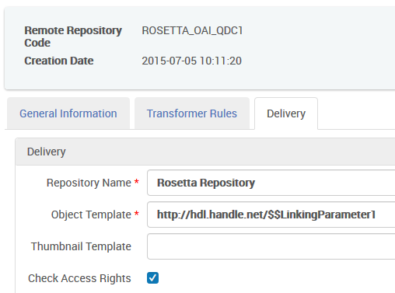This screenshot has width=395, height=293.
Task: Click the Object Template label
Action: pos(91,215)
